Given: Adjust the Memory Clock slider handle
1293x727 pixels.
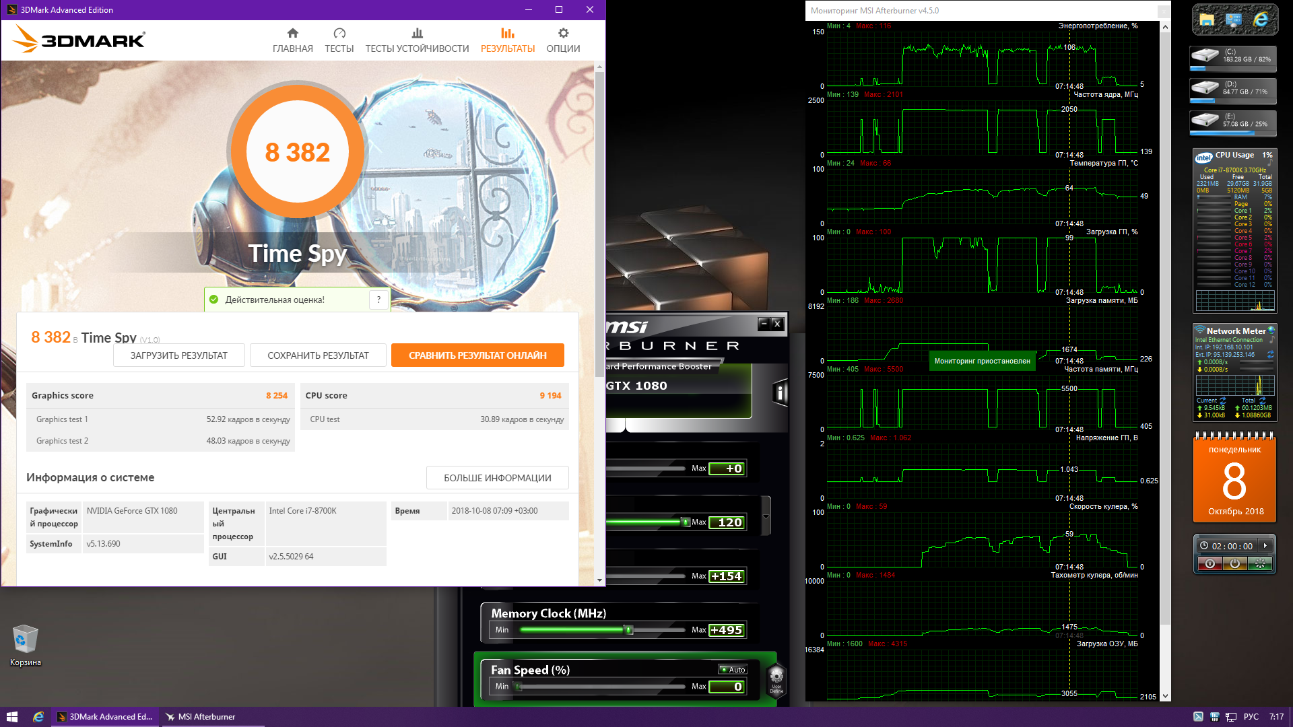Looking at the screenshot, I should click(x=628, y=630).
